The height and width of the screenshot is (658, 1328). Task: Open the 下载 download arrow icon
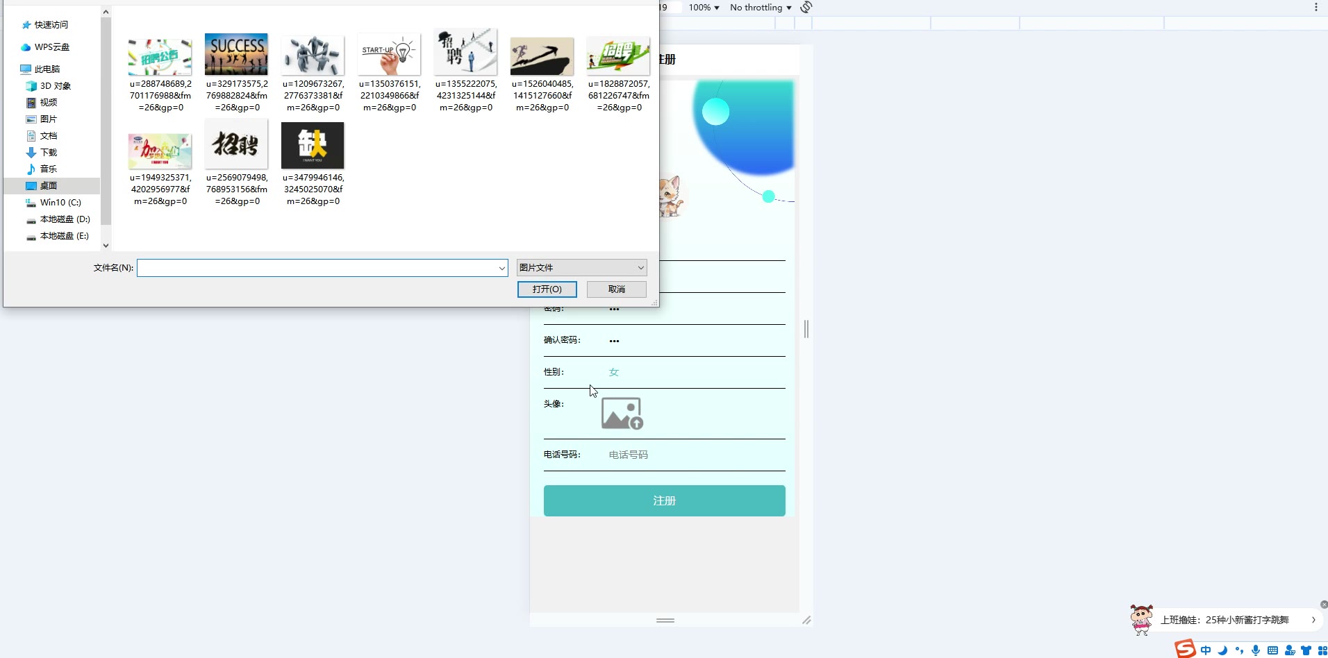point(31,153)
